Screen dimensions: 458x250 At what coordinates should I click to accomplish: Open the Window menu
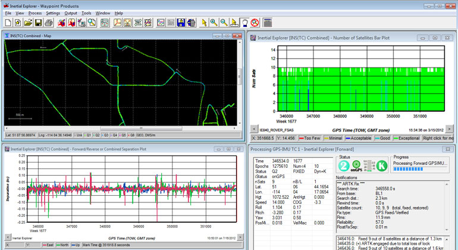(103, 13)
